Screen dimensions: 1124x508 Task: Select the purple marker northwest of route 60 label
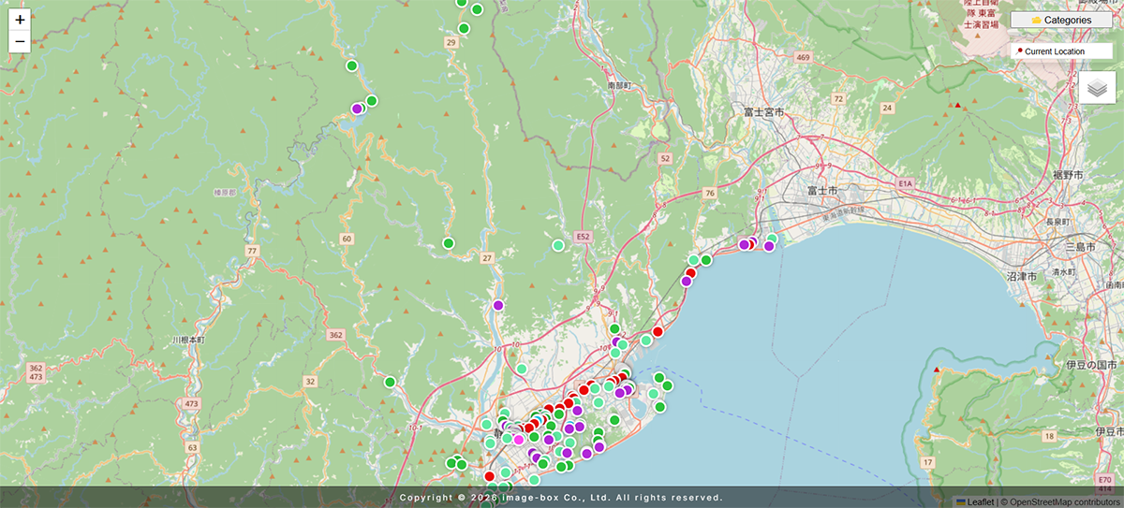point(357,109)
